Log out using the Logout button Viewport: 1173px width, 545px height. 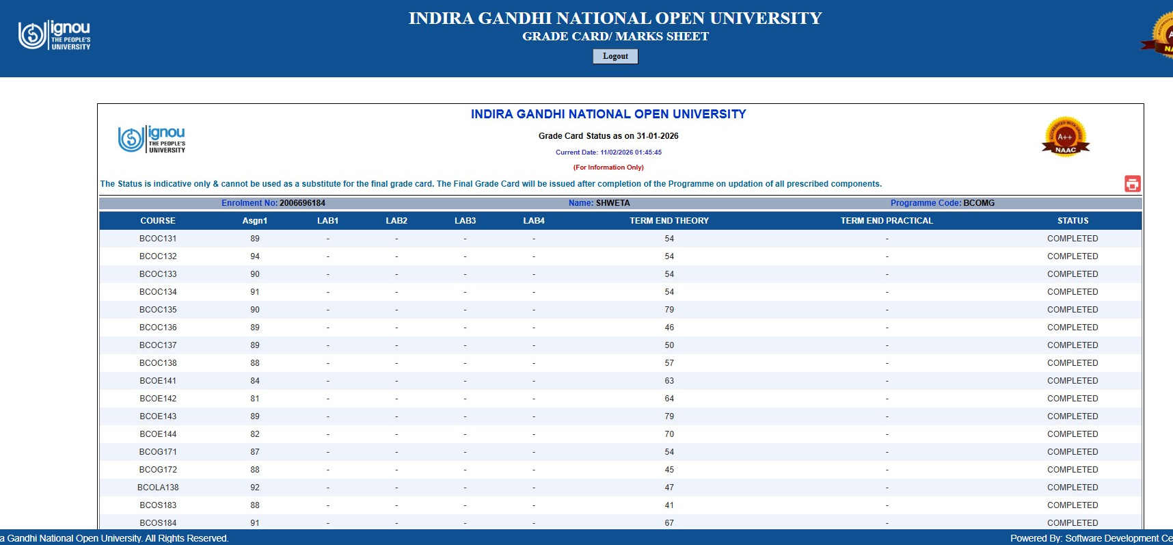(615, 56)
